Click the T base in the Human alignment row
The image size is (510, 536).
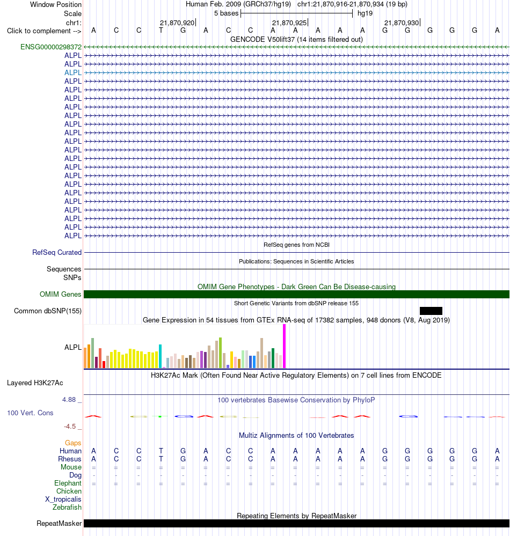pyautogui.click(x=161, y=451)
